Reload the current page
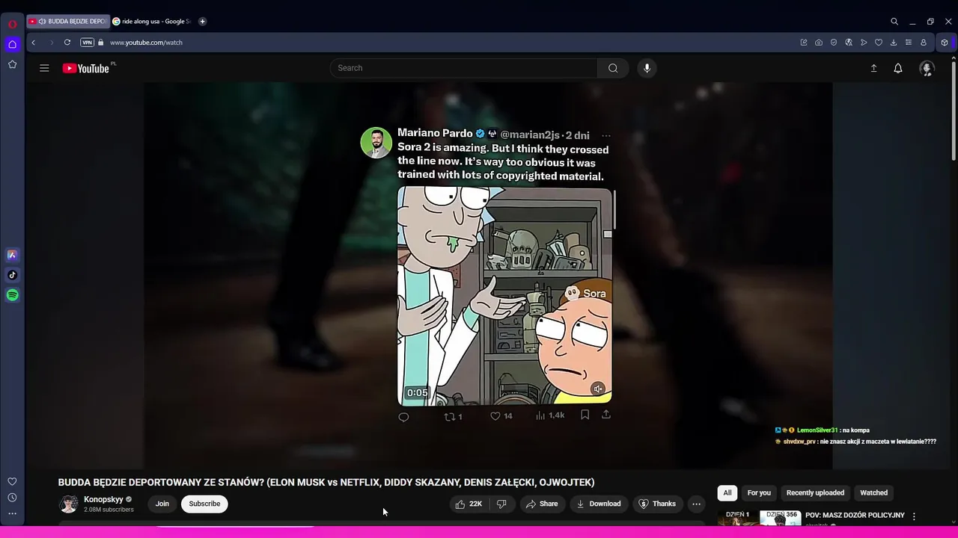This screenshot has width=958, height=538. (x=67, y=43)
